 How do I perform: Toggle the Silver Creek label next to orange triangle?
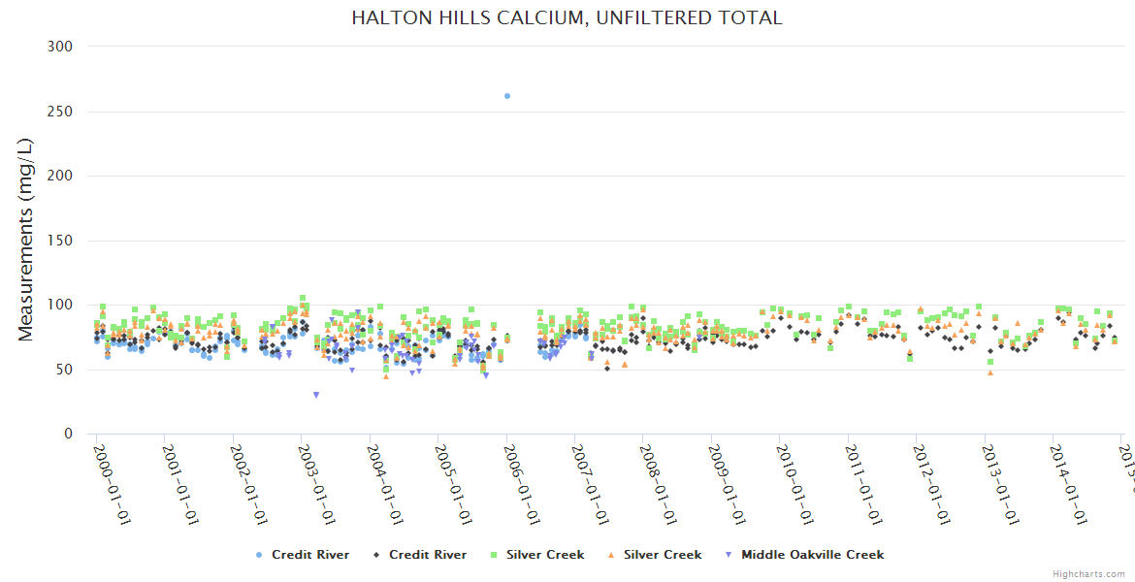tap(663, 555)
